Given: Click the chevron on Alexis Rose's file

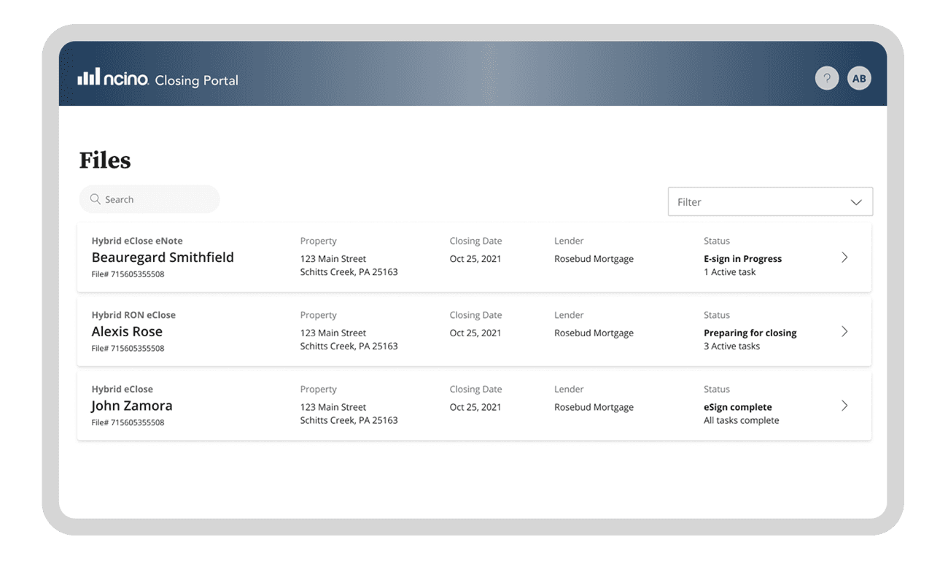Looking at the screenshot, I should coord(844,331).
